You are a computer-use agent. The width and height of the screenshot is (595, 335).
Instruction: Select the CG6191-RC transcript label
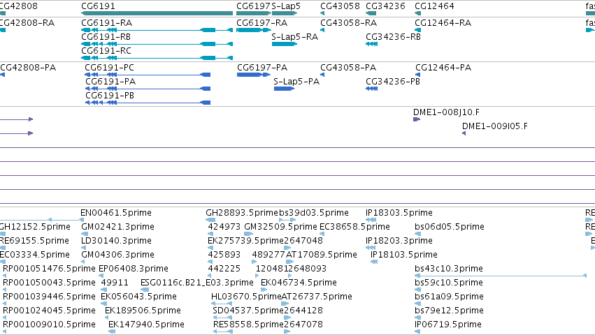click(x=106, y=51)
